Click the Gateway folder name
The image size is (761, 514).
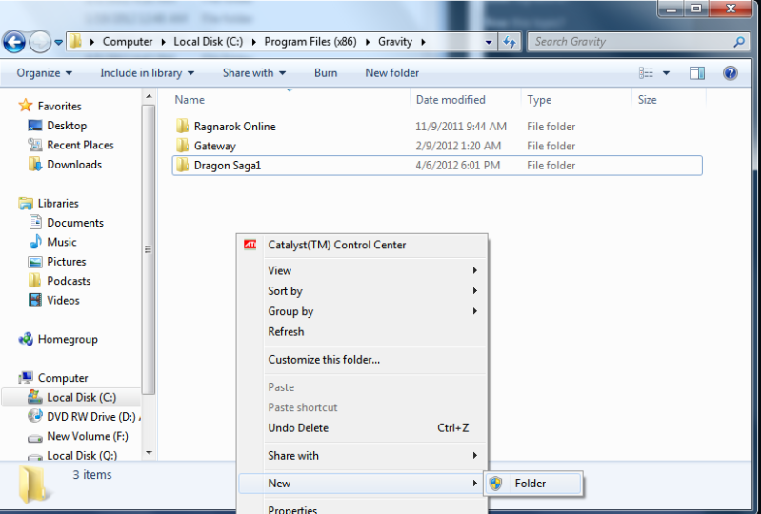click(x=215, y=146)
